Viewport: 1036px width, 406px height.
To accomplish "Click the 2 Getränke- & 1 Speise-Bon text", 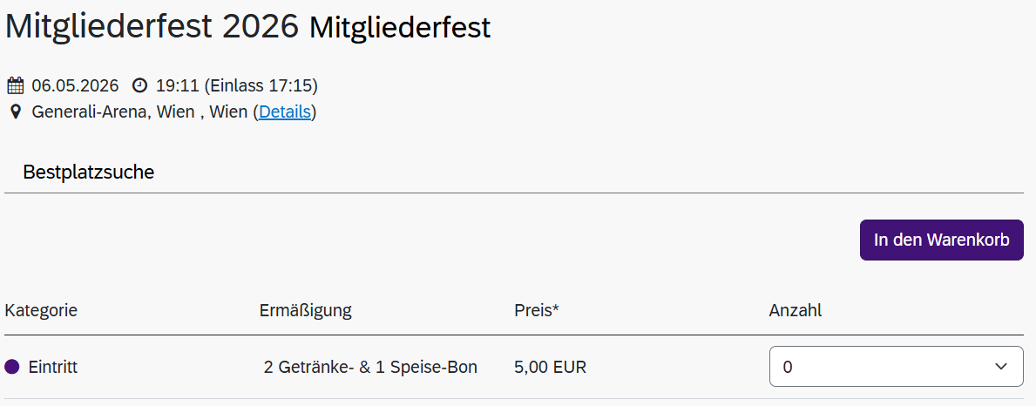I will point(370,367).
